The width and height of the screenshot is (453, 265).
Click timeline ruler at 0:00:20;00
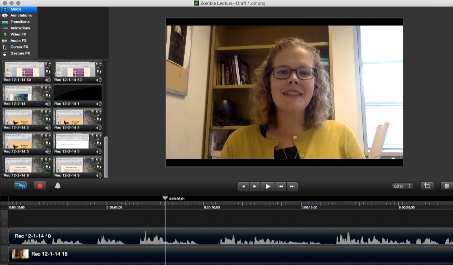(x=406, y=207)
